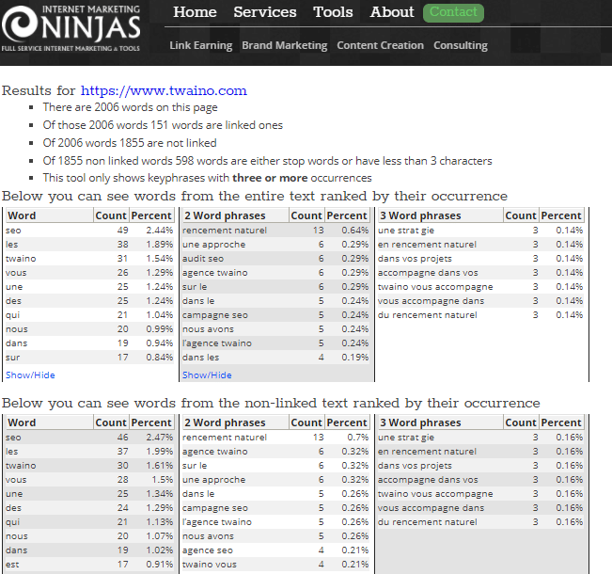Image resolution: width=612 pixels, height=574 pixels.
Task: Click 'twaino' word with 1.54% percent
Action: (21, 259)
